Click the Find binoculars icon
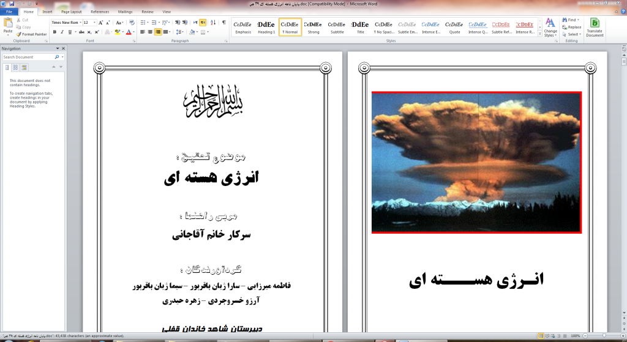Image resolution: width=627 pixels, height=342 pixels. (x=564, y=20)
